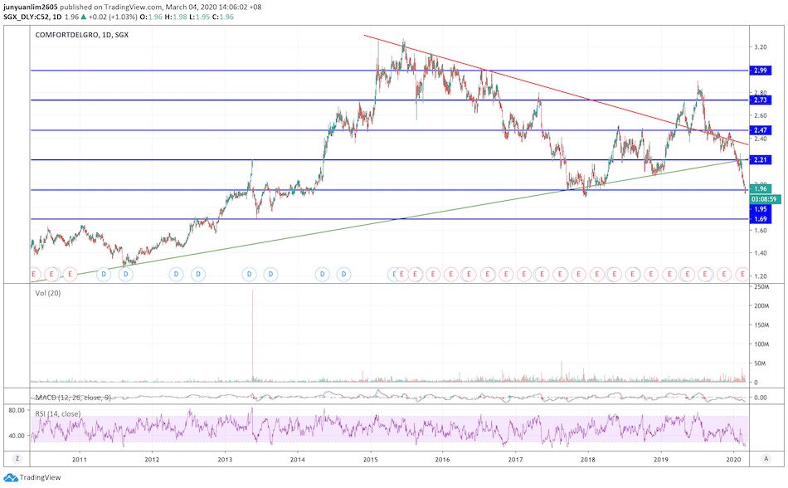Click the 150M volume axis label

click(x=761, y=325)
